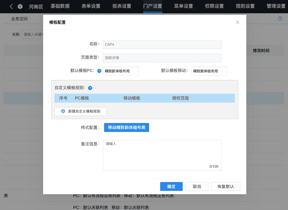Screen dimensions: 288x210
Task: Click the 模板配置 dialog title
Action: coord(57,22)
